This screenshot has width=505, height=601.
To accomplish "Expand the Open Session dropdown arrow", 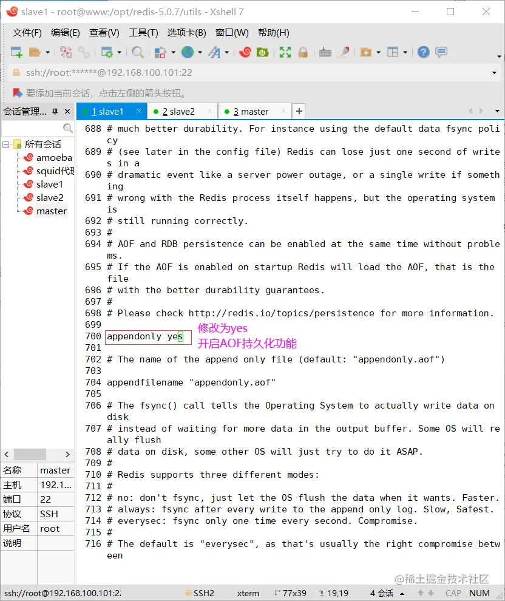I will pyautogui.click(x=47, y=52).
